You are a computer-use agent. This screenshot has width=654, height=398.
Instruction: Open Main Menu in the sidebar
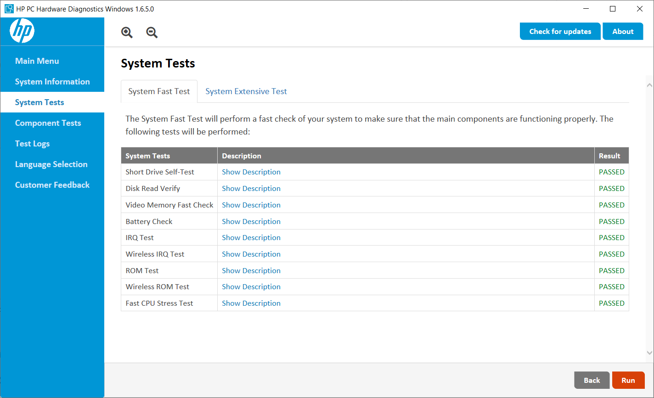click(37, 61)
